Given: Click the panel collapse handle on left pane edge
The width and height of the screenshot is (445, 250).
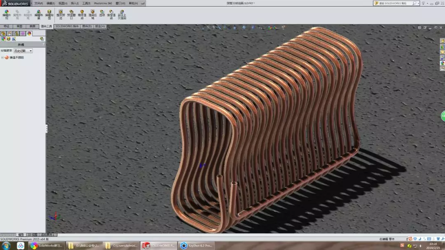Looking at the screenshot, I should (x=47, y=129).
